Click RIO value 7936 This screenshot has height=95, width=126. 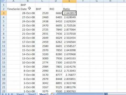tap(56, 58)
